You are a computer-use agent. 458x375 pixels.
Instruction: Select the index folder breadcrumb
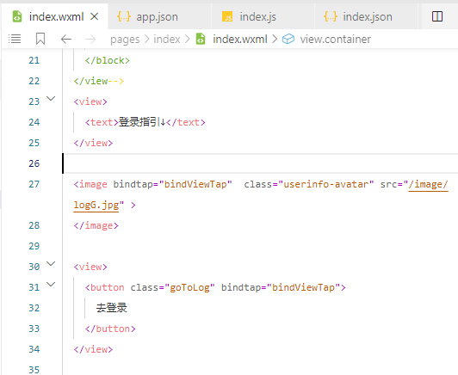pyautogui.click(x=167, y=39)
